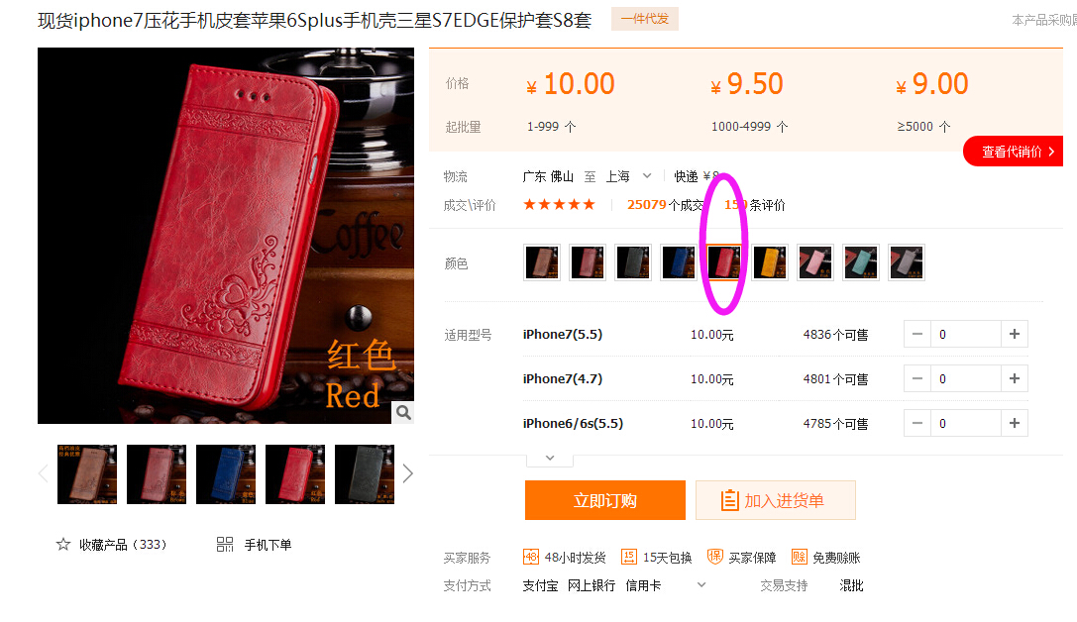Screen dimensions: 1077x622
Task: Select the yellow color swatch
Action: pyautogui.click(x=770, y=262)
